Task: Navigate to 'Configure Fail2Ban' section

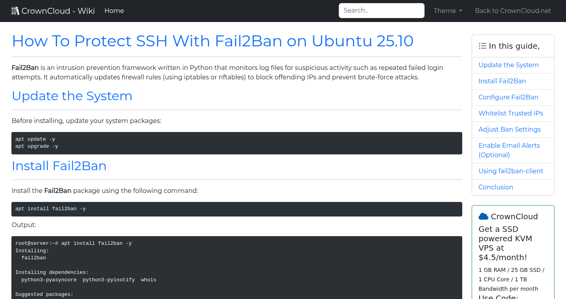Action: (x=508, y=97)
